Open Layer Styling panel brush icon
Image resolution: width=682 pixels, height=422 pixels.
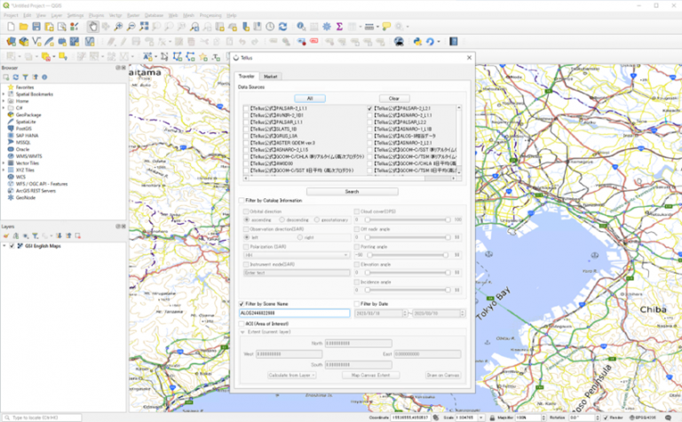(x=6, y=235)
